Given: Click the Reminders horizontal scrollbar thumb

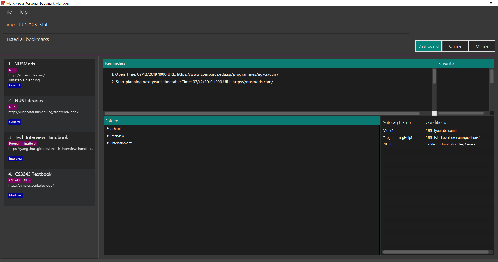Looking at the screenshot, I should pyautogui.click(x=262, y=113).
